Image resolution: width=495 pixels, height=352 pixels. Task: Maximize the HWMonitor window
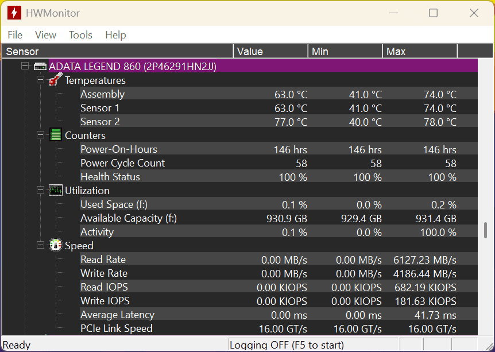433,13
